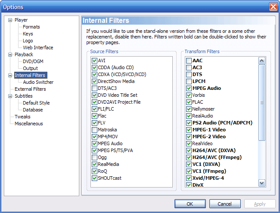Enable the Matroska source filter
Image resolution: width=280 pixels, height=213 pixels.
pos(94,130)
